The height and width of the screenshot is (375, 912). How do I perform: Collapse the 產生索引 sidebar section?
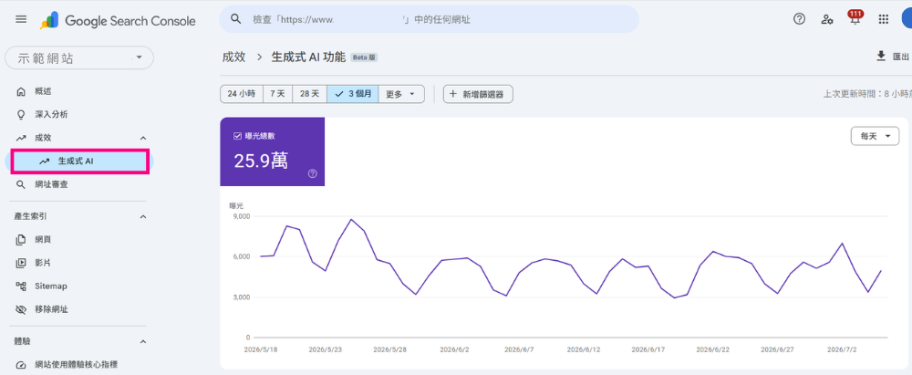point(143,216)
